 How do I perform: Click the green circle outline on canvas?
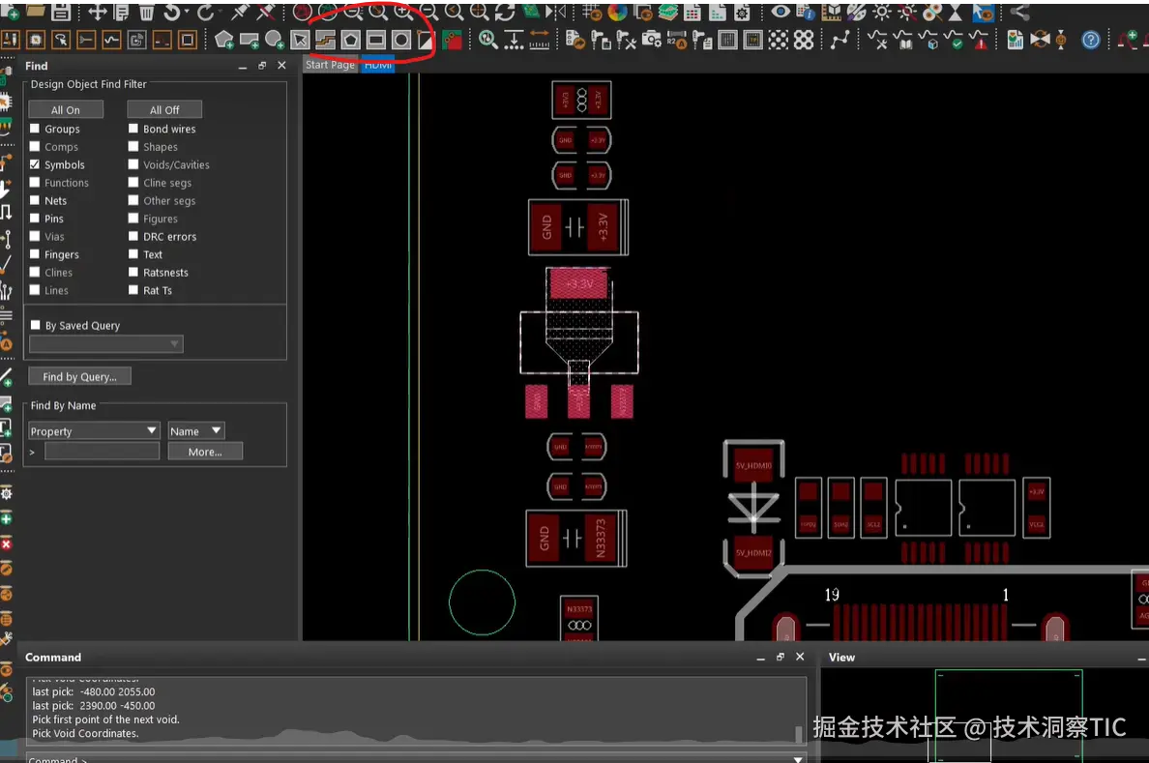click(x=482, y=602)
